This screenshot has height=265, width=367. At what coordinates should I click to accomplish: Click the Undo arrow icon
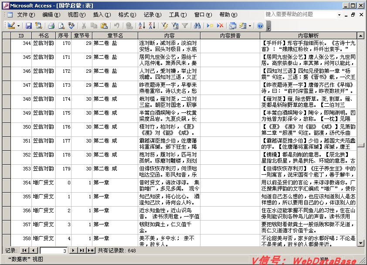pyautogui.click(x=116, y=26)
